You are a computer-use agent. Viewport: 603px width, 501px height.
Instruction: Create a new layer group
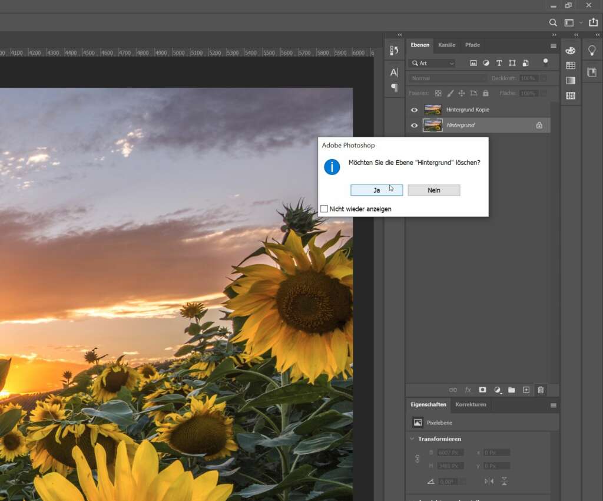tap(511, 390)
